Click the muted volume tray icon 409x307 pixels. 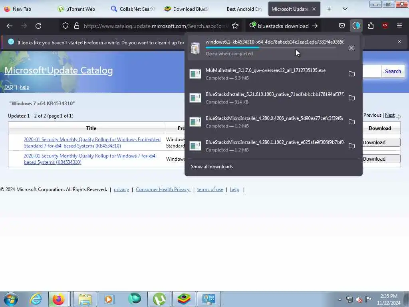click(x=359, y=299)
